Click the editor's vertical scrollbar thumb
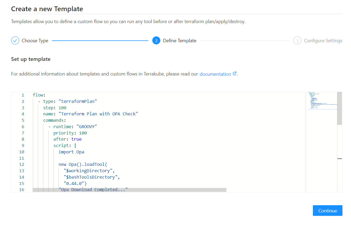 point(339,108)
